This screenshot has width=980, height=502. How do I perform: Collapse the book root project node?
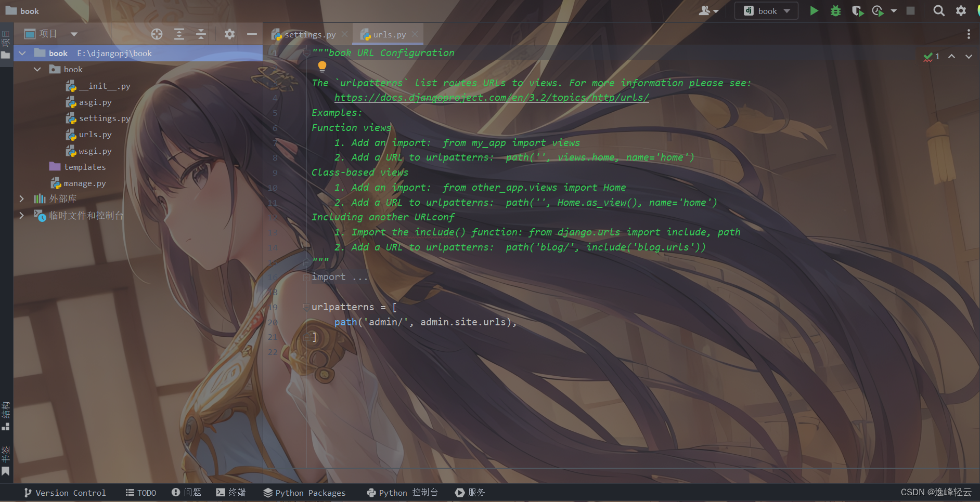[22, 53]
